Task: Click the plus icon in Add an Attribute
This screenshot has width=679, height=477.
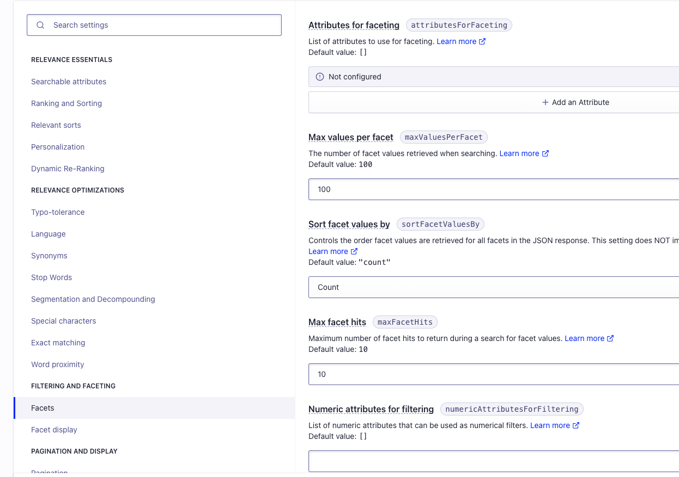Action: (545, 102)
